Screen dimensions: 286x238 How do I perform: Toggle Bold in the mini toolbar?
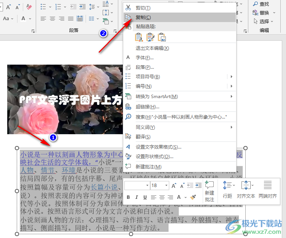pyautogui.click(x=128, y=197)
